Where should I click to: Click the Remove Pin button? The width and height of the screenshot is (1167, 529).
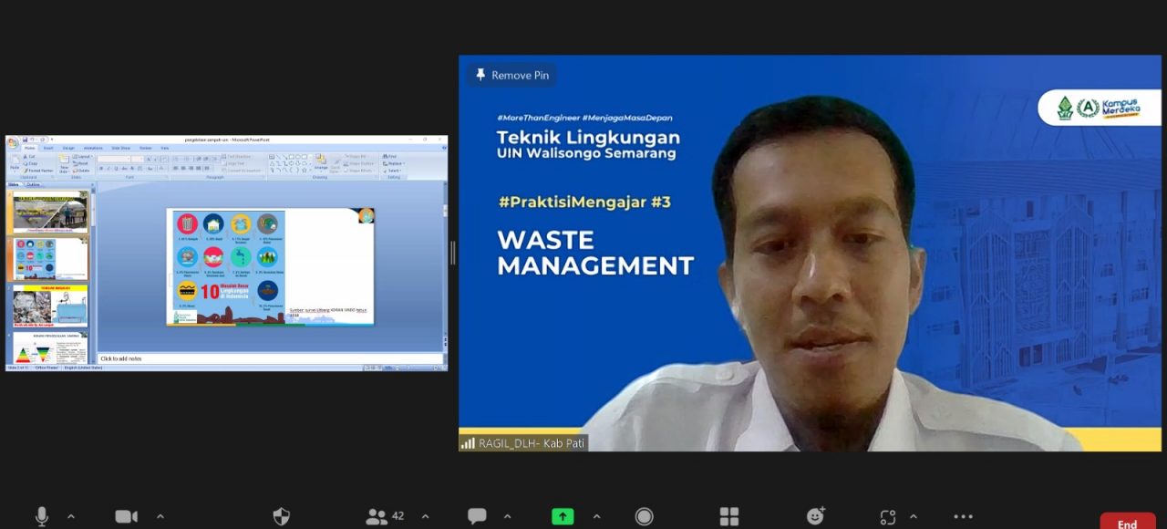(511, 76)
